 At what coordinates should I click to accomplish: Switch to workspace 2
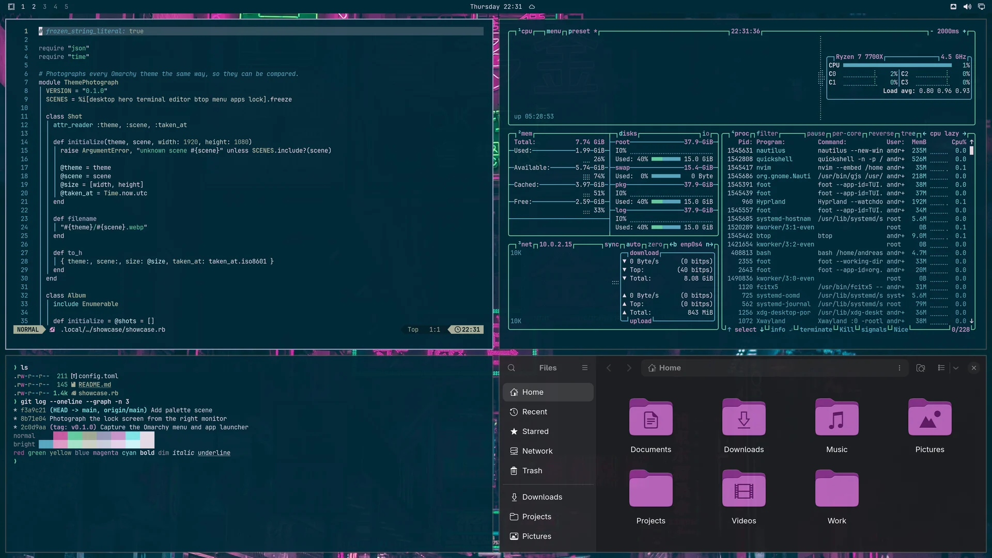(34, 7)
